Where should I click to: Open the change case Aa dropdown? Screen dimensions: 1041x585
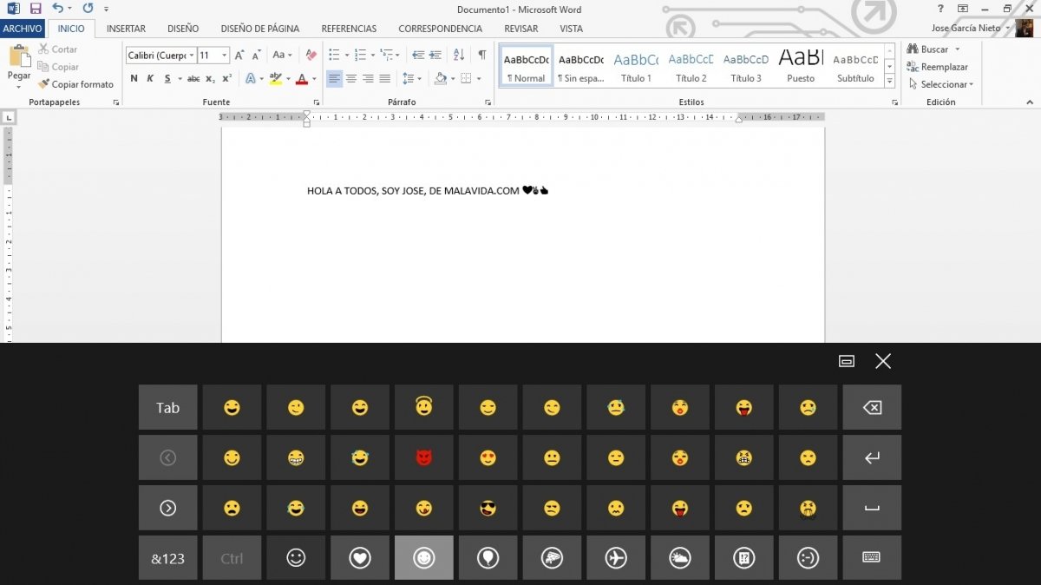(x=282, y=55)
